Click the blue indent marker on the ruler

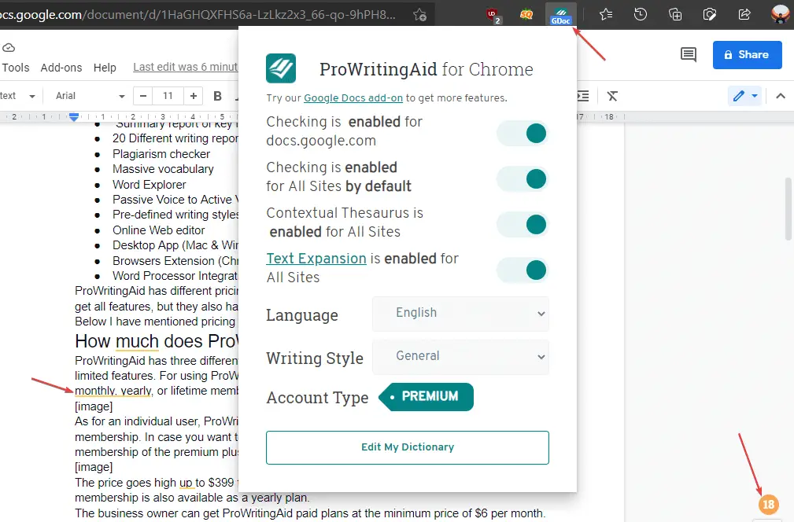[x=74, y=117]
